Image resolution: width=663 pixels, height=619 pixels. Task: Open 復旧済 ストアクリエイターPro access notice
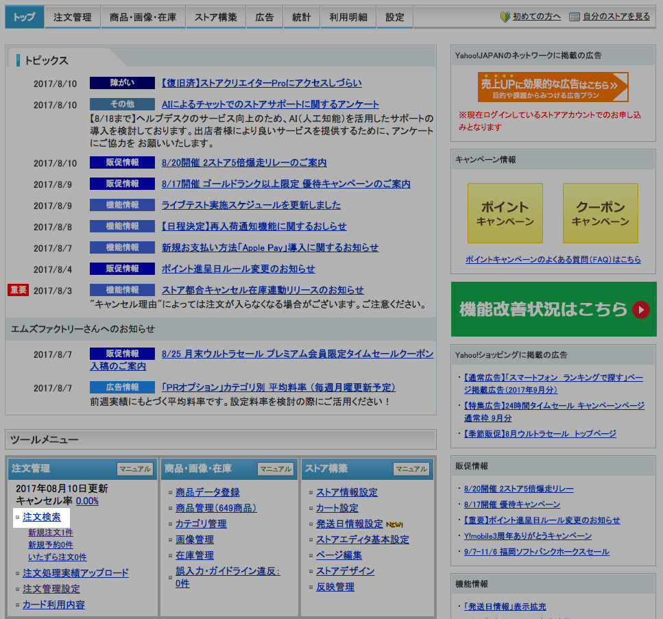coord(262,83)
